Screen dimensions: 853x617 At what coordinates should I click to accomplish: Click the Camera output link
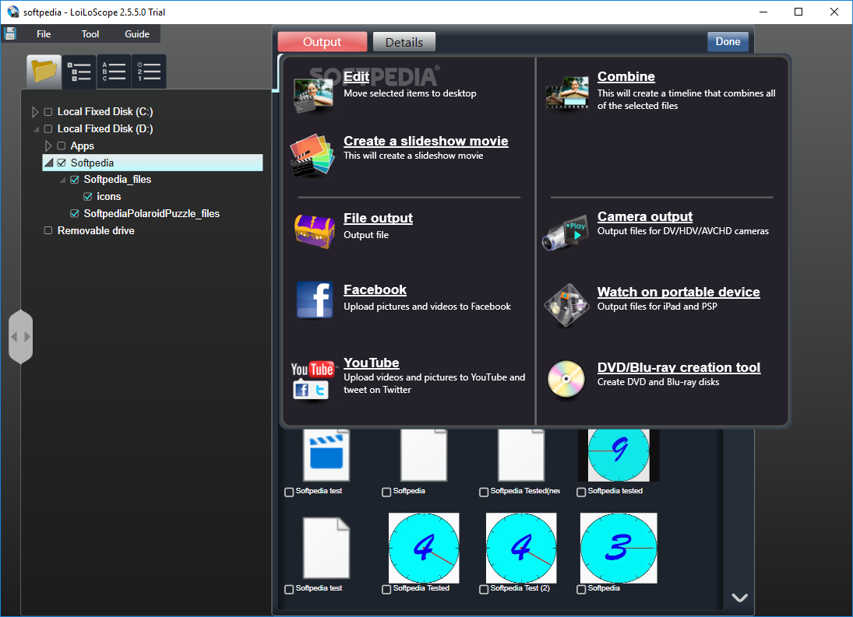point(645,217)
